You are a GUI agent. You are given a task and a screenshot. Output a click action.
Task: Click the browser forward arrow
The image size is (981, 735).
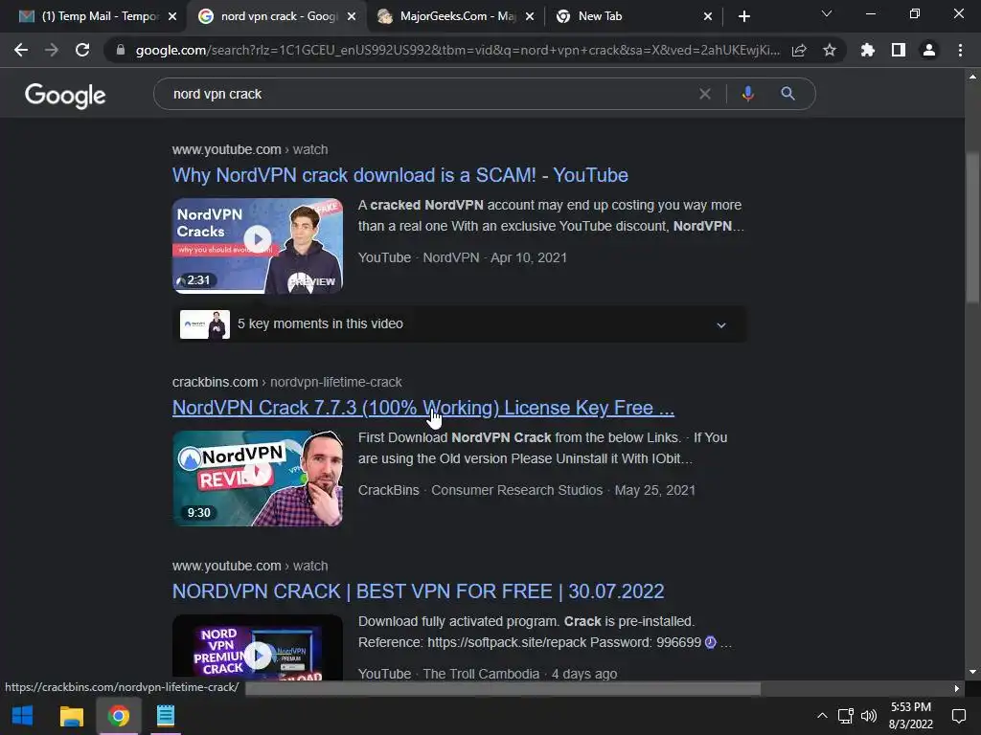tap(52, 50)
